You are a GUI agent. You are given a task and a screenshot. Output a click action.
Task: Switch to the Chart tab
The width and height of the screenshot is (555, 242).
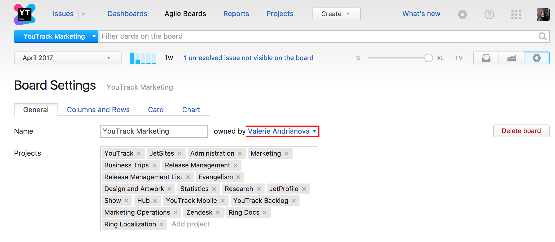(x=191, y=110)
